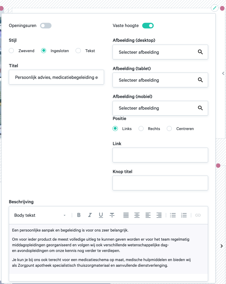The height and width of the screenshot is (284, 226).
Task: Select the Tekst style radio button
Action: tap(78, 51)
